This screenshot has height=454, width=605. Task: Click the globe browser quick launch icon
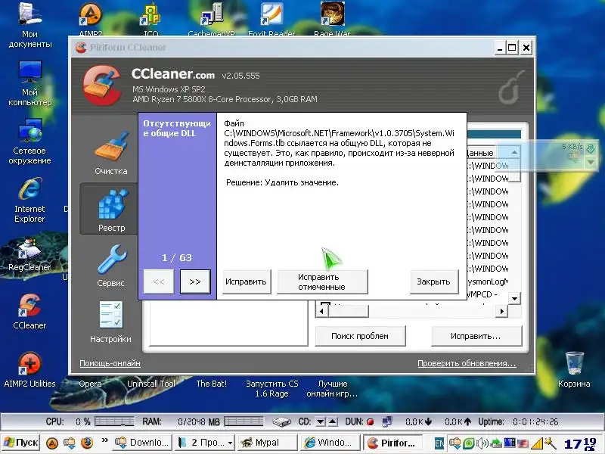click(x=87, y=443)
